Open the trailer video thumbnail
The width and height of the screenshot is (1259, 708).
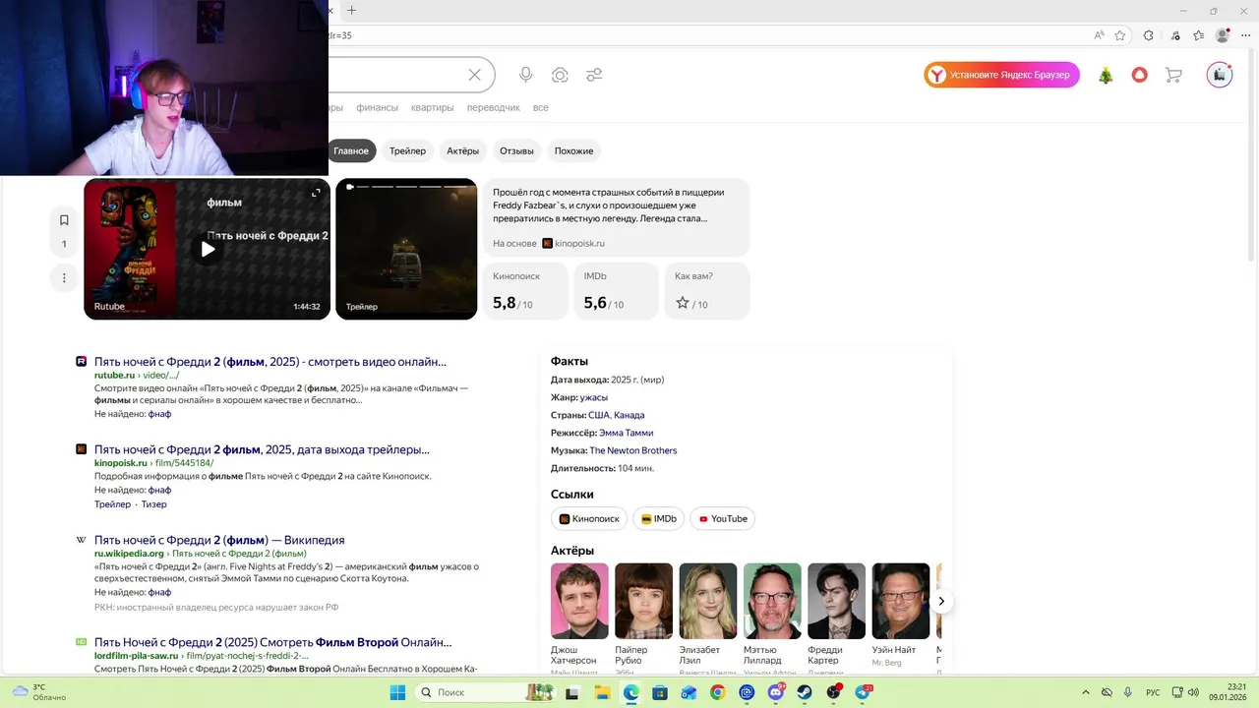click(x=406, y=249)
